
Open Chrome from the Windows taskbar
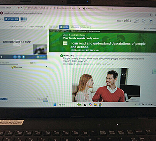click(100, 105)
